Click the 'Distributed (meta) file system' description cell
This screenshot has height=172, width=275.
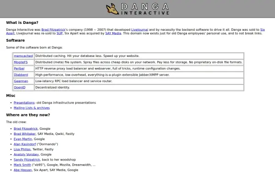139,62
